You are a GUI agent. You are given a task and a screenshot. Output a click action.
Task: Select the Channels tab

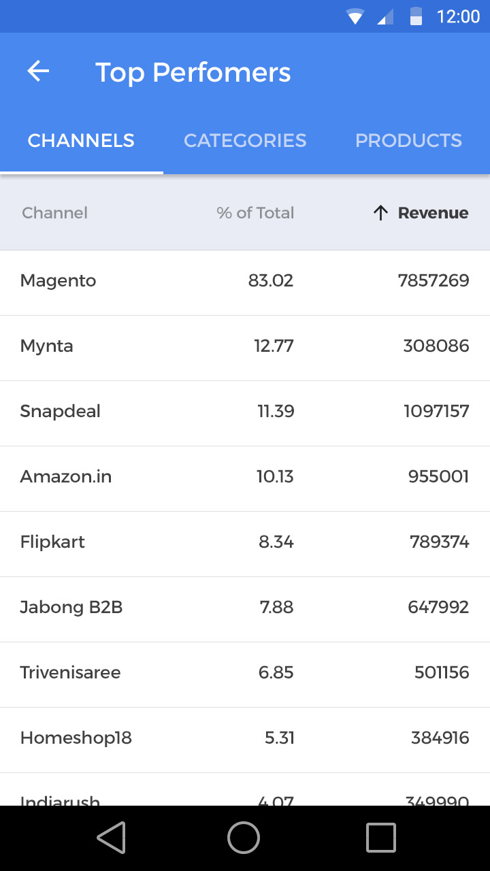(81, 141)
